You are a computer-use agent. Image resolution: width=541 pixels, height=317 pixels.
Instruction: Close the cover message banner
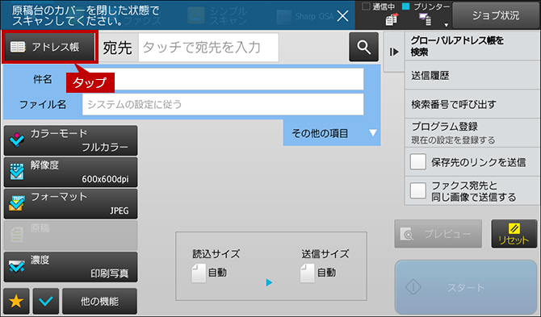click(342, 15)
